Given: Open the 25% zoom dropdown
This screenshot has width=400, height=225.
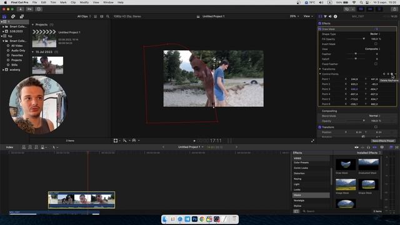Looking at the screenshot, I should [294, 16].
